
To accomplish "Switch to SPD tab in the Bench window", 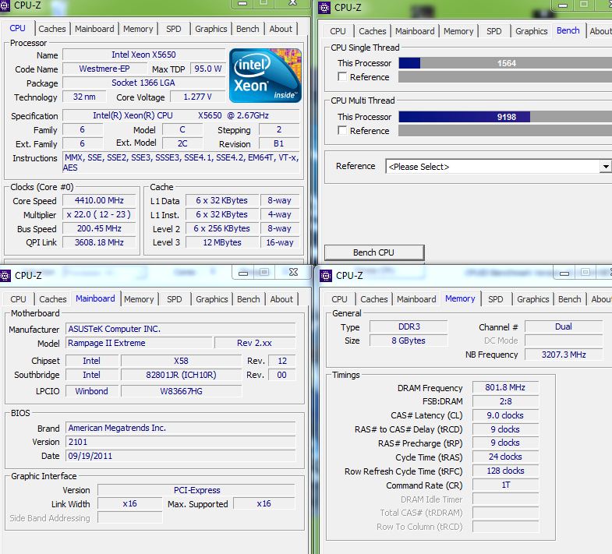I will (494, 31).
